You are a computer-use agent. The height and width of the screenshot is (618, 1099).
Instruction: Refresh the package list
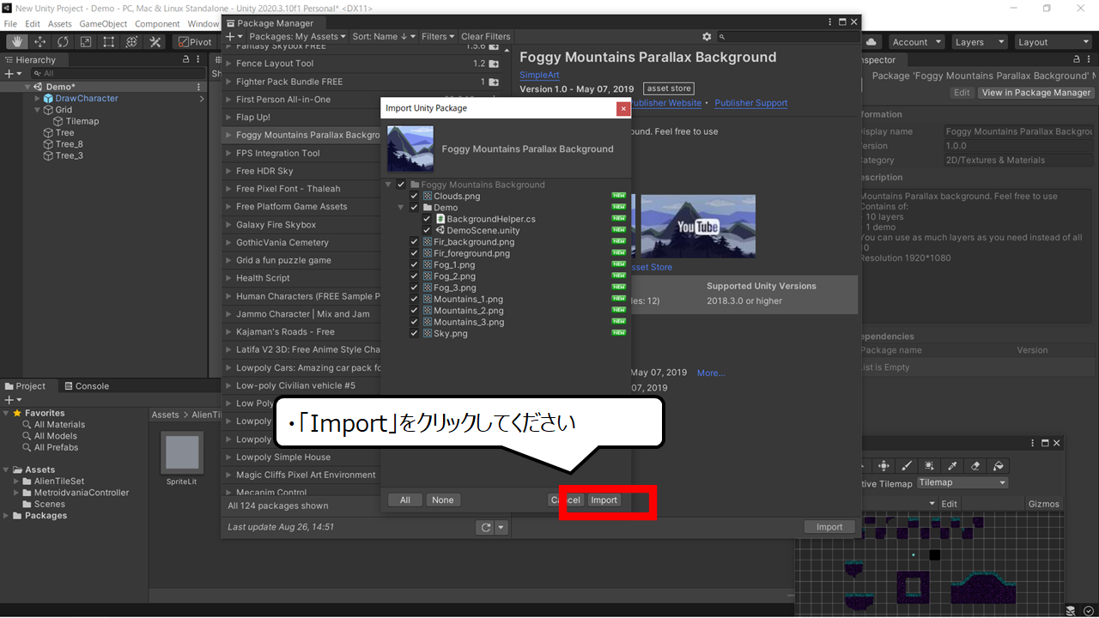coord(486,528)
